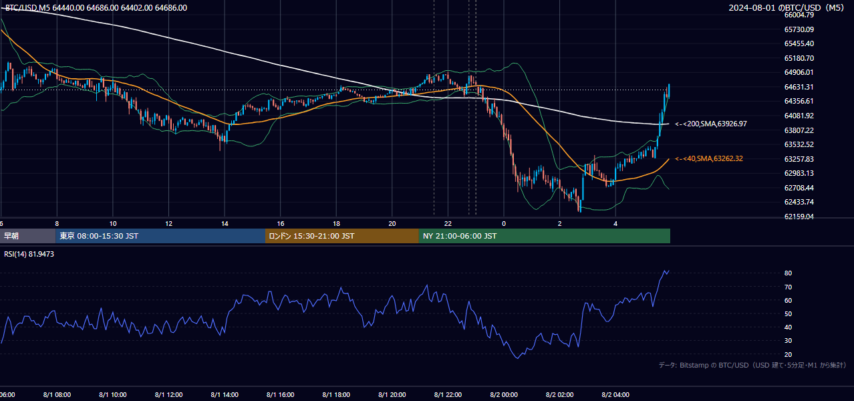Choose the NY 21:00-06:00 JST session bar
This screenshot has width=854, height=401.
click(x=545, y=236)
